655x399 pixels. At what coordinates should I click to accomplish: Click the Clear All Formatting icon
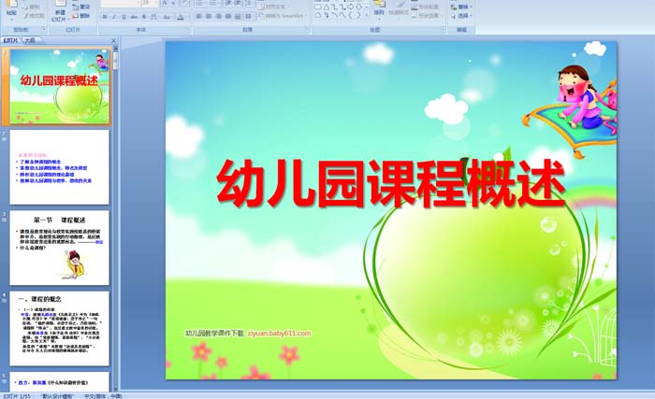[x=185, y=3]
